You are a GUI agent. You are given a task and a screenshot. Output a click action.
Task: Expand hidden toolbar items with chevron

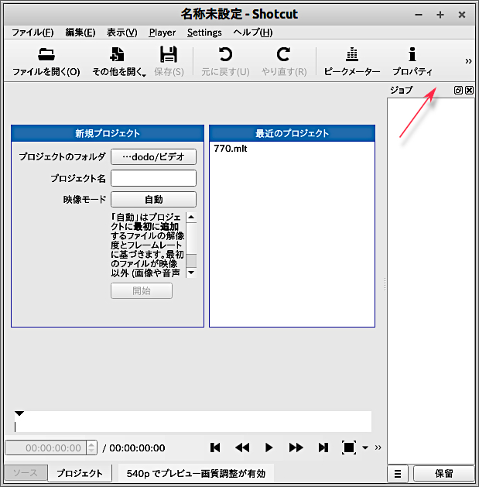pos(468,61)
